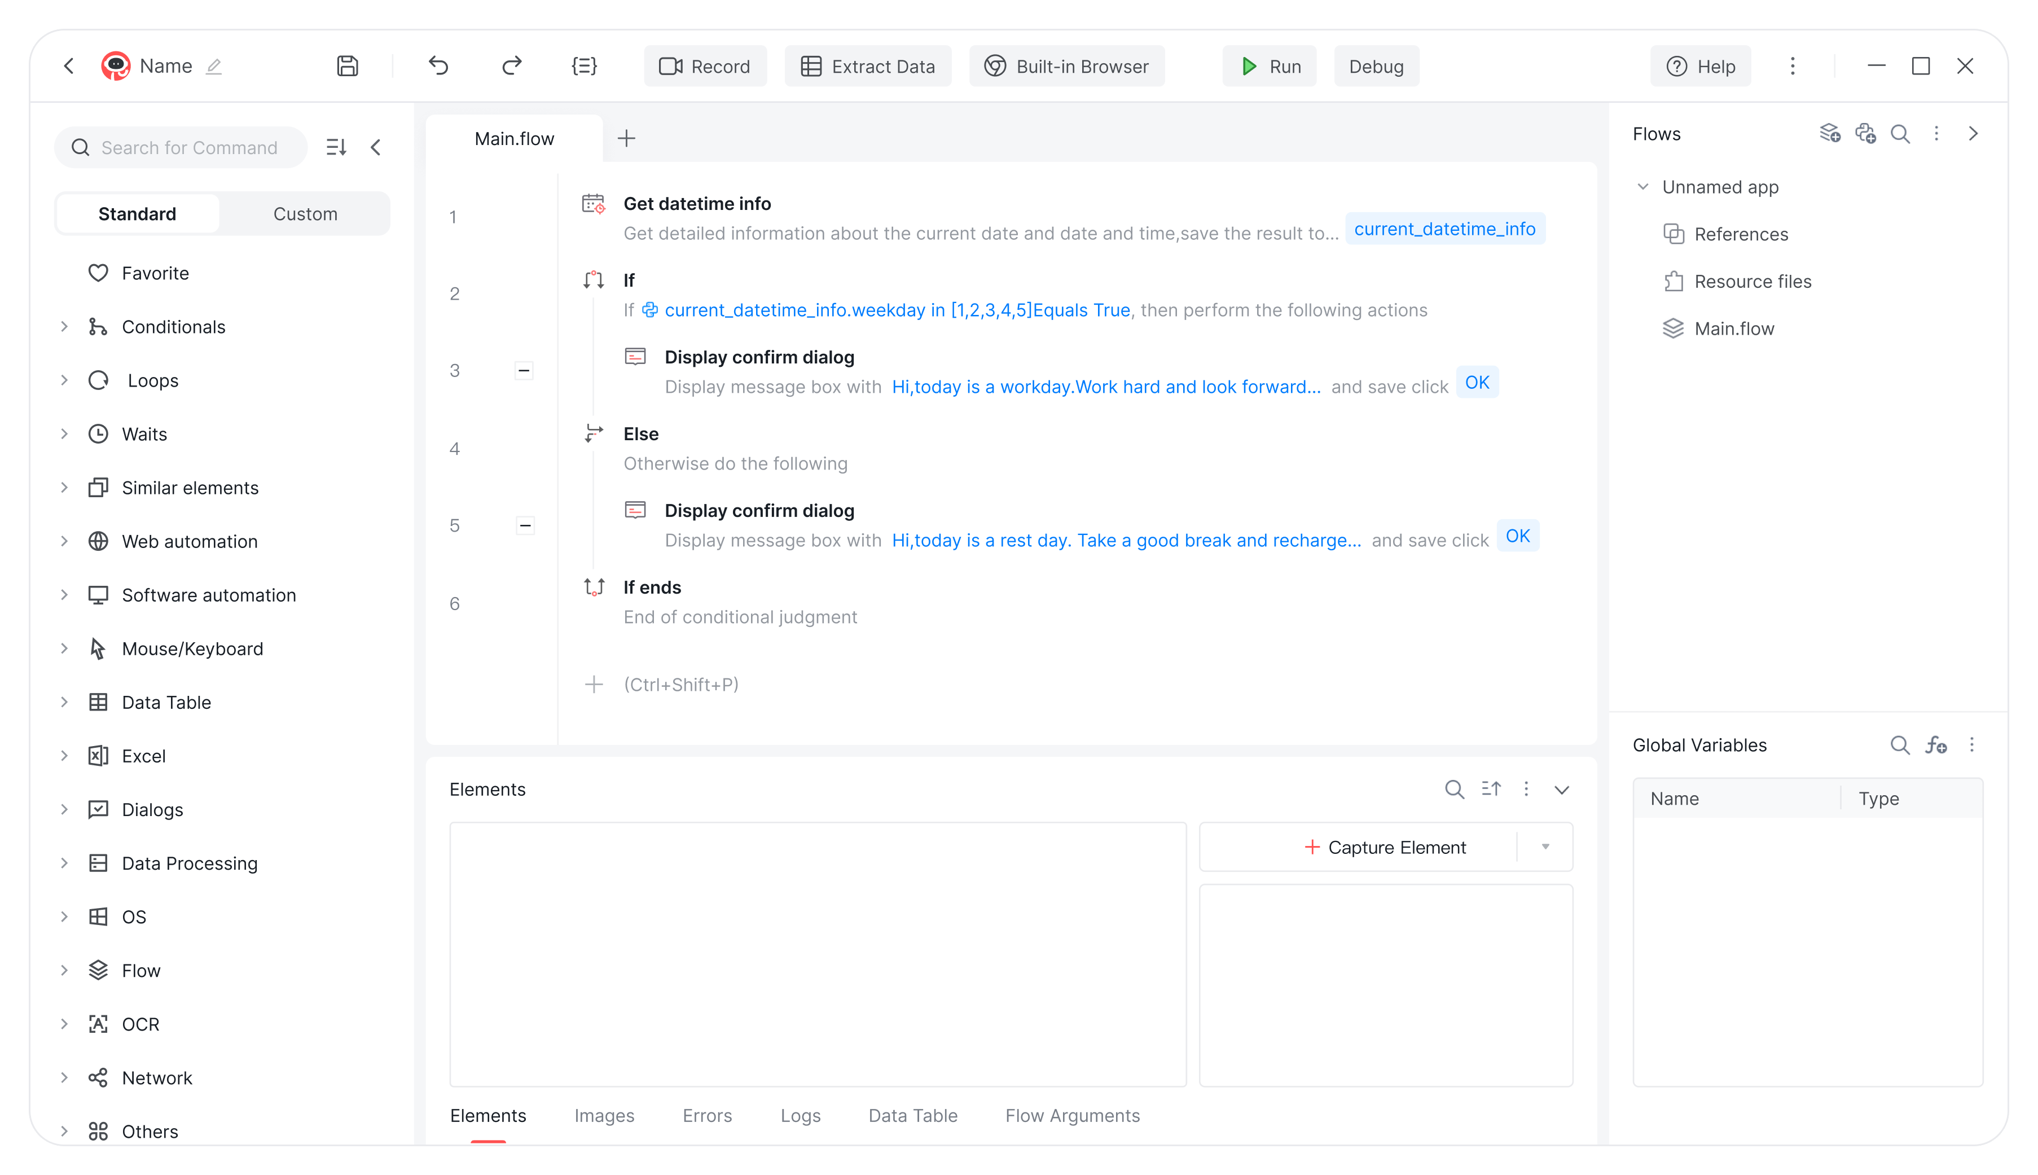The height and width of the screenshot is (1175, 2038).
Task: Launch the Built-in Browser
Action: 1066,66
